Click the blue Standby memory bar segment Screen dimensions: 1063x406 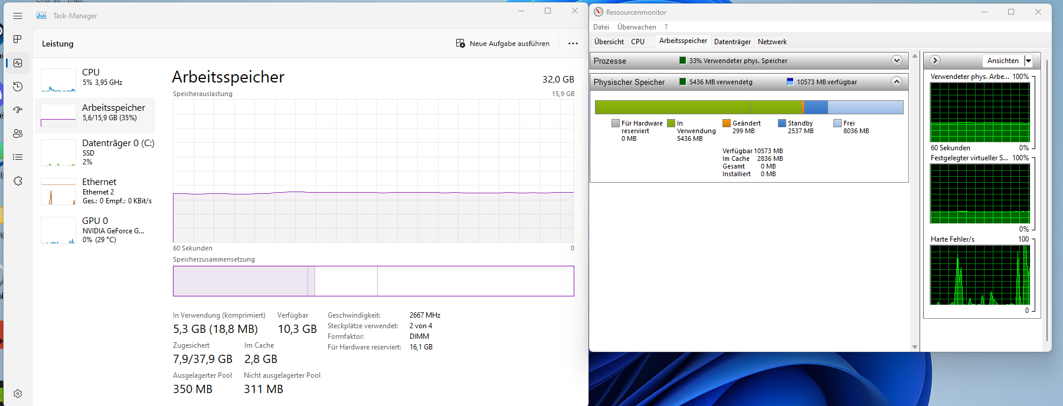816,107
